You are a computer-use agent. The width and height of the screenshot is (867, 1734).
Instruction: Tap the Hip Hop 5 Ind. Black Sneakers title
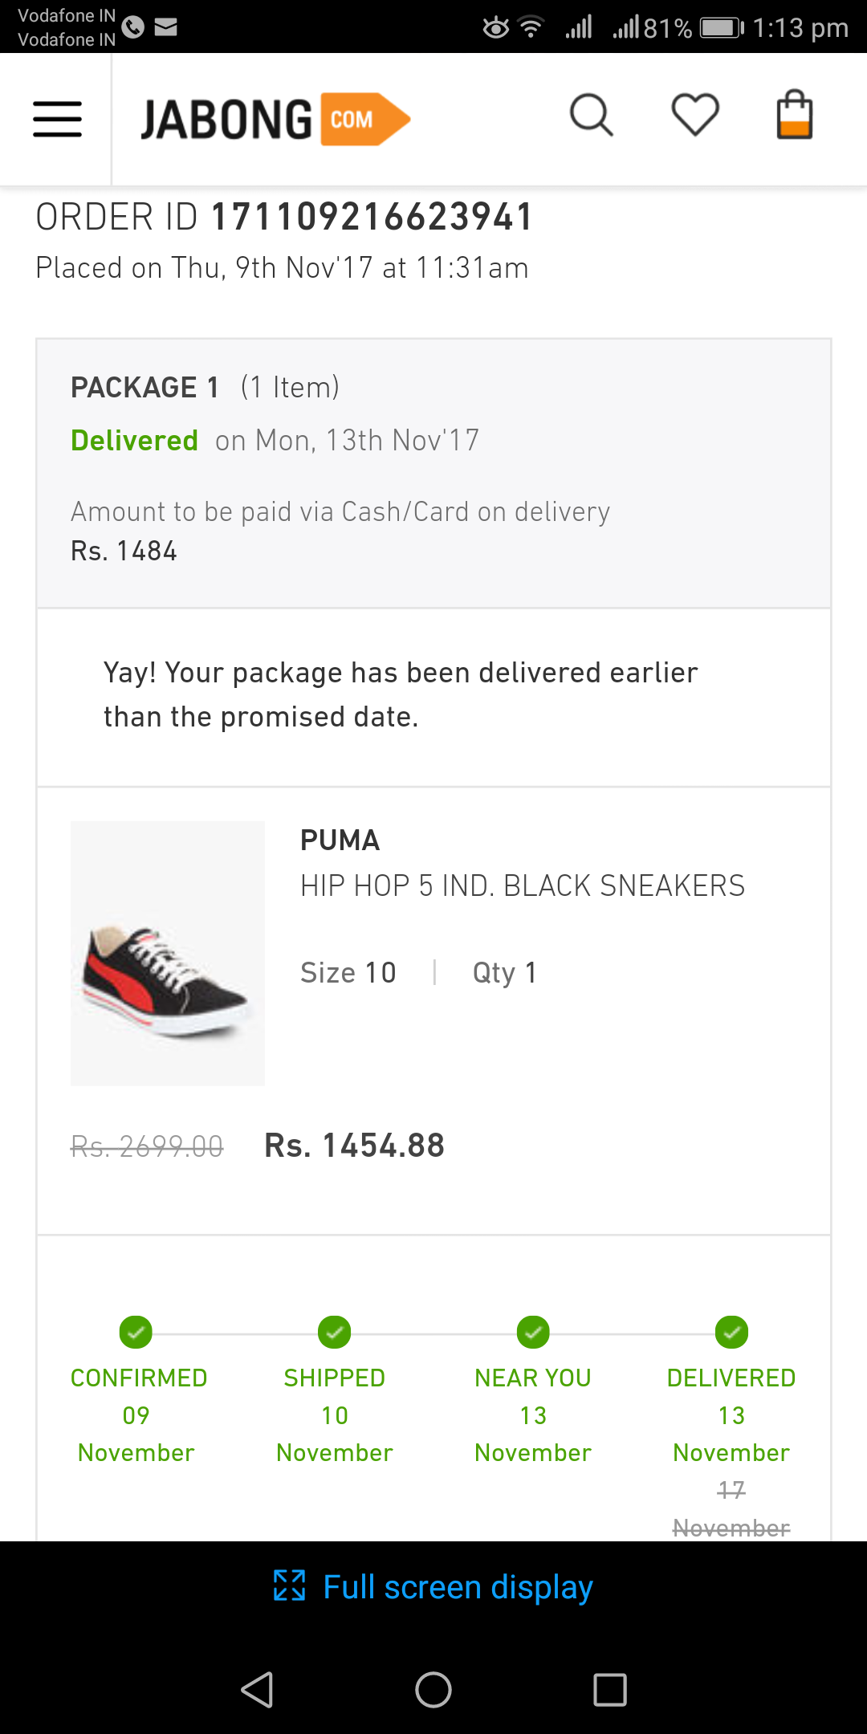pyautogui.click(x=522, y=885)
